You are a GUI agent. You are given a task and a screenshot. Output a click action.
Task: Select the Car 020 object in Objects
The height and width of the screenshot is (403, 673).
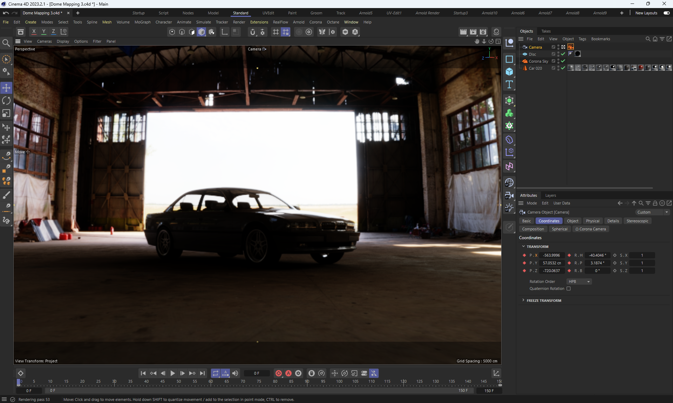(535, 68)
